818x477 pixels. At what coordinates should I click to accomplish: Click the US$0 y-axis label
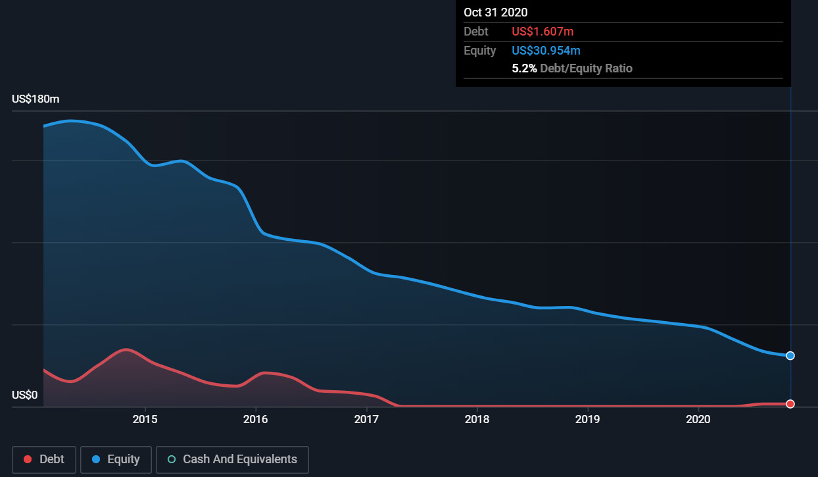pos(25,395)
